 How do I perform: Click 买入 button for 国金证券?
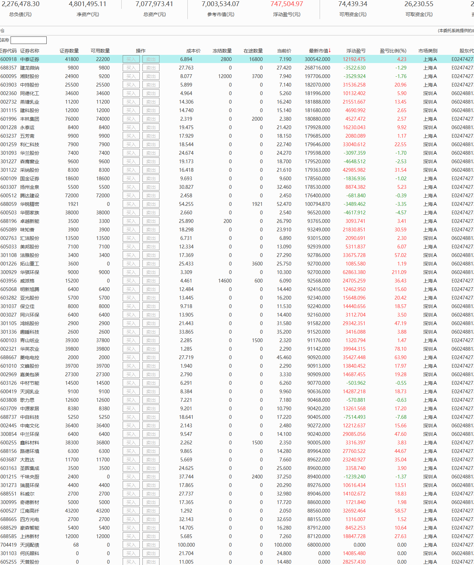coord(131,179)
